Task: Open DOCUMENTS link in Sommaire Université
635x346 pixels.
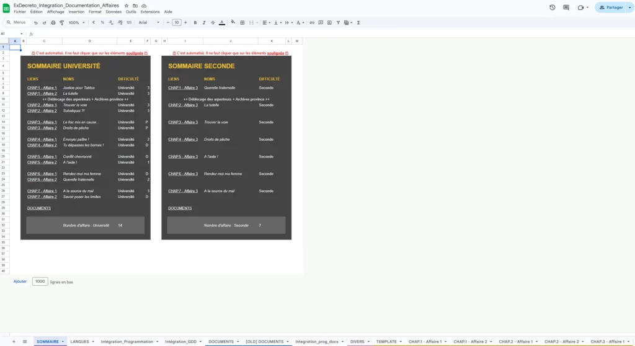Action: 39,208
